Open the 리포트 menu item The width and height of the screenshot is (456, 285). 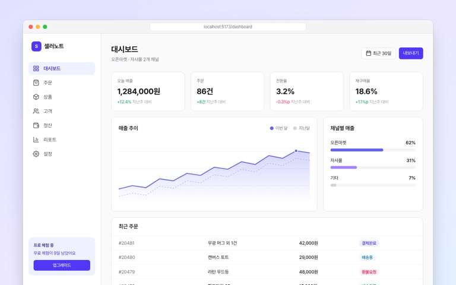point(62,140)
